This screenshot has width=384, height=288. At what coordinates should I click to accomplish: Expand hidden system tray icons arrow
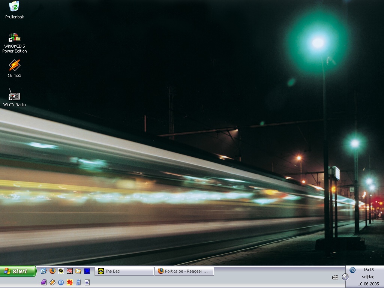(345, 277)
